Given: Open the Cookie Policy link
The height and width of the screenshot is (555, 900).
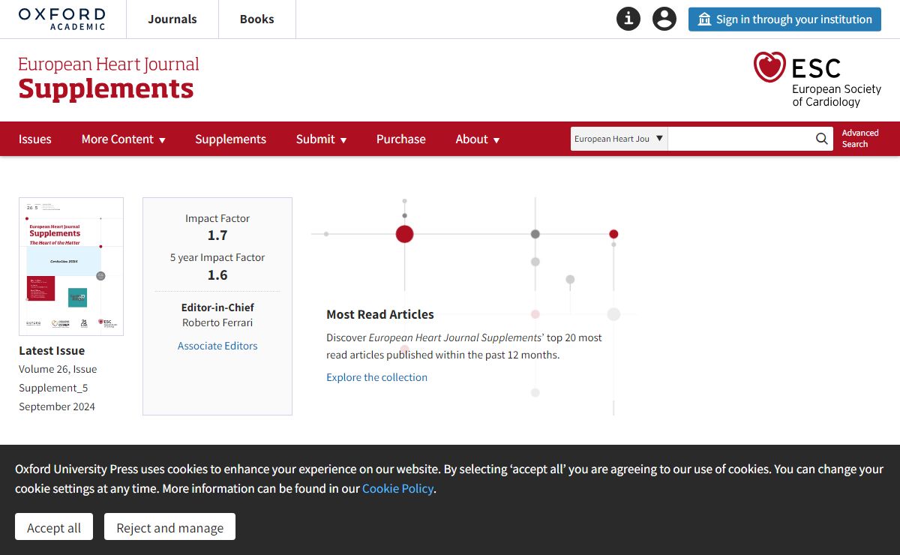Looking at the screenshot, I should tap(397, 488).
